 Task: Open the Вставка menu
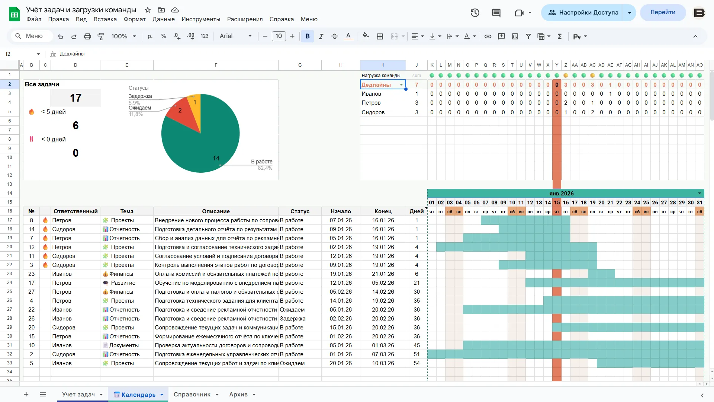(x=105, y=19)
